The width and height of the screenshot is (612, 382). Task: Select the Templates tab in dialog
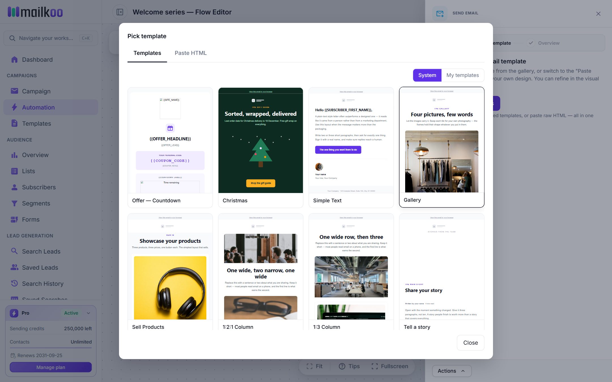point(147,53)
